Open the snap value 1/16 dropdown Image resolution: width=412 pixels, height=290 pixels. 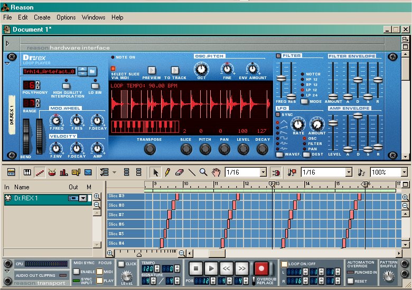263,172
